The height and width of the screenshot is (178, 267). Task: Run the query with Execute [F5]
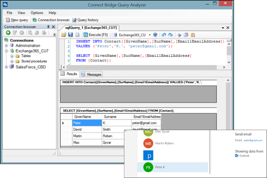pyautogui.click(x=95, y=35)
